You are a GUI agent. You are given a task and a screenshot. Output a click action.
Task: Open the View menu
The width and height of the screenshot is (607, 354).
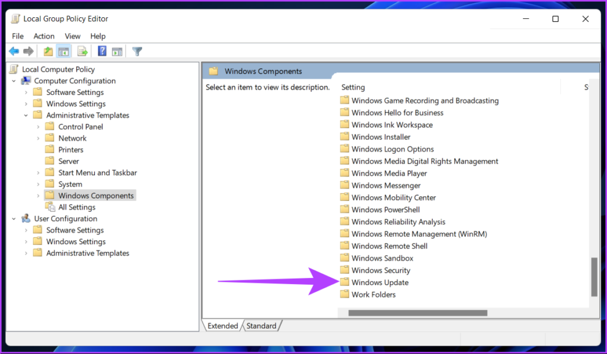(72, 36)
